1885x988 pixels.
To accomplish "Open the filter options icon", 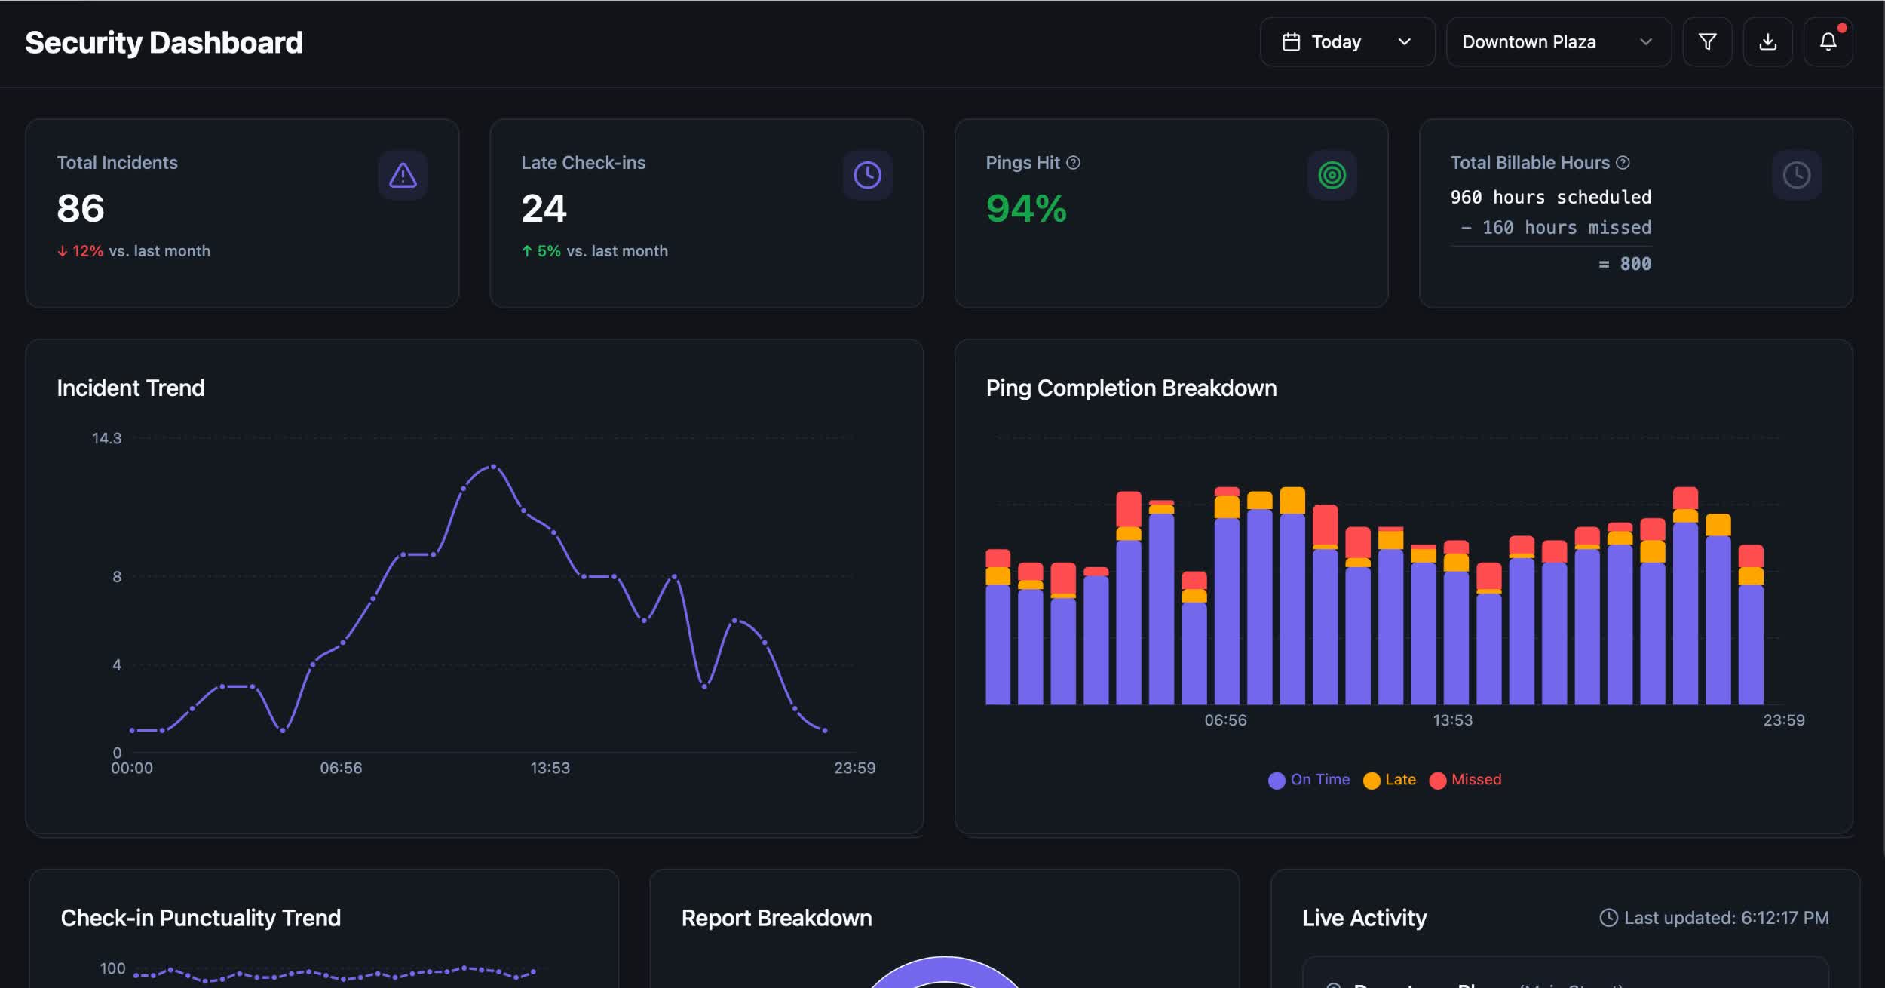I will (1707, 42).
